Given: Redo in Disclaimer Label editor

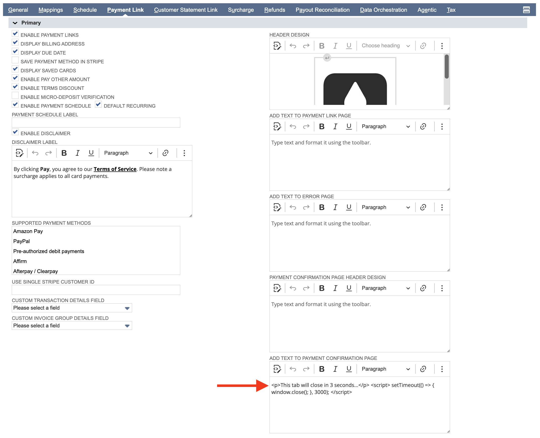Looking at the screenshot, I should point(49,153).
